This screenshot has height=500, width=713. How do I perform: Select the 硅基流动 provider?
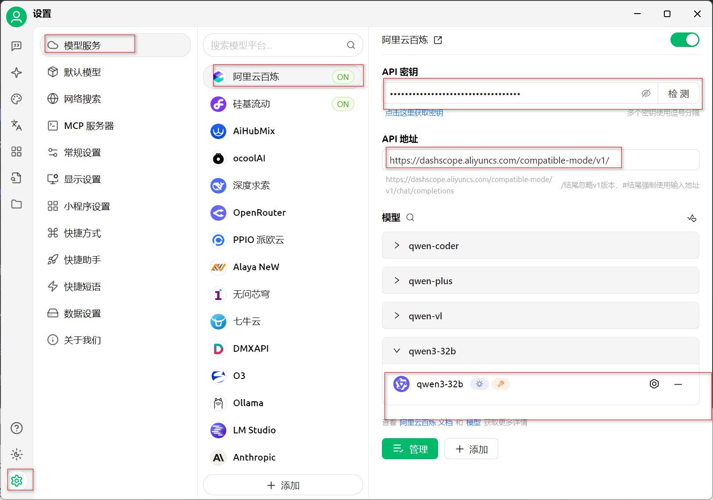click(x=283, y=104)
